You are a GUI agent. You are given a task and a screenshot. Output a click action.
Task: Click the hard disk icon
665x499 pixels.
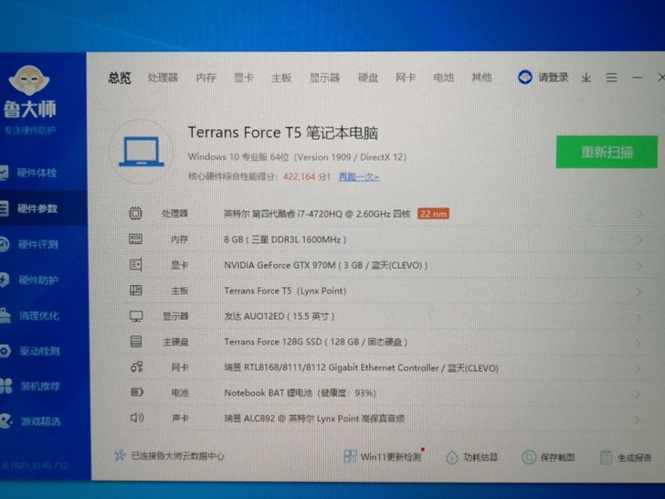[136, 342]
